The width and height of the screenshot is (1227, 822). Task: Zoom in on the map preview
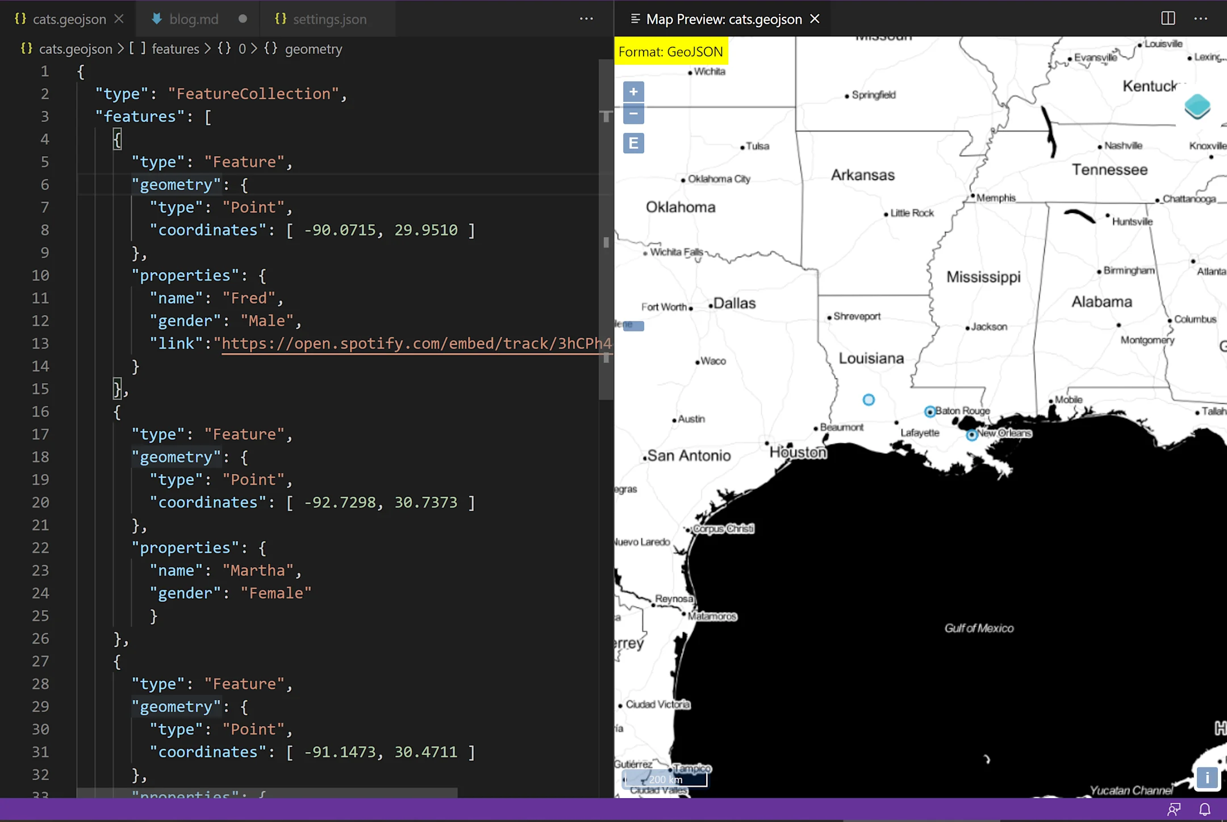point(633,91)
